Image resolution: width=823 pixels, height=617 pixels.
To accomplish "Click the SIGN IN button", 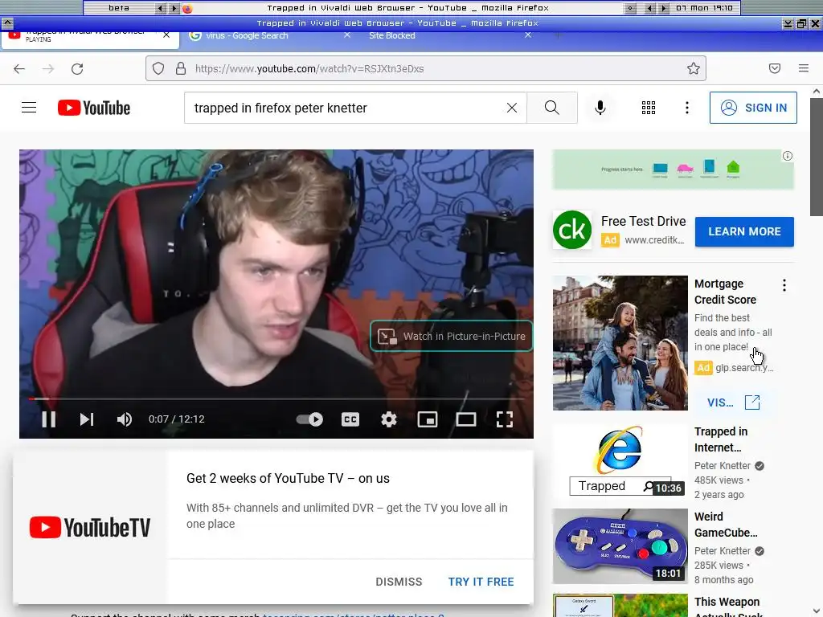I will 753,108.
